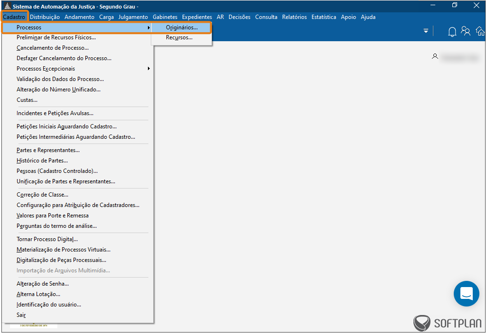
Task: Select Originários in the submenu
Action: pos(182,27)
